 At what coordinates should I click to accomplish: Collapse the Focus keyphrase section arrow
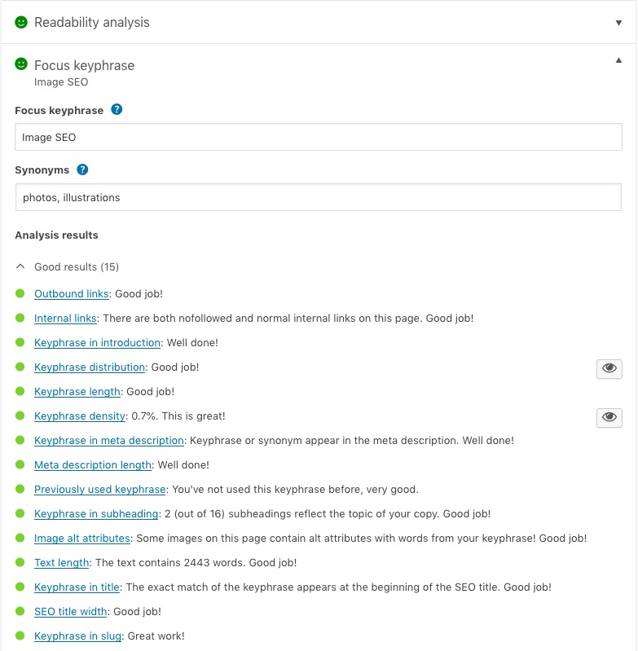coord(618,59)
